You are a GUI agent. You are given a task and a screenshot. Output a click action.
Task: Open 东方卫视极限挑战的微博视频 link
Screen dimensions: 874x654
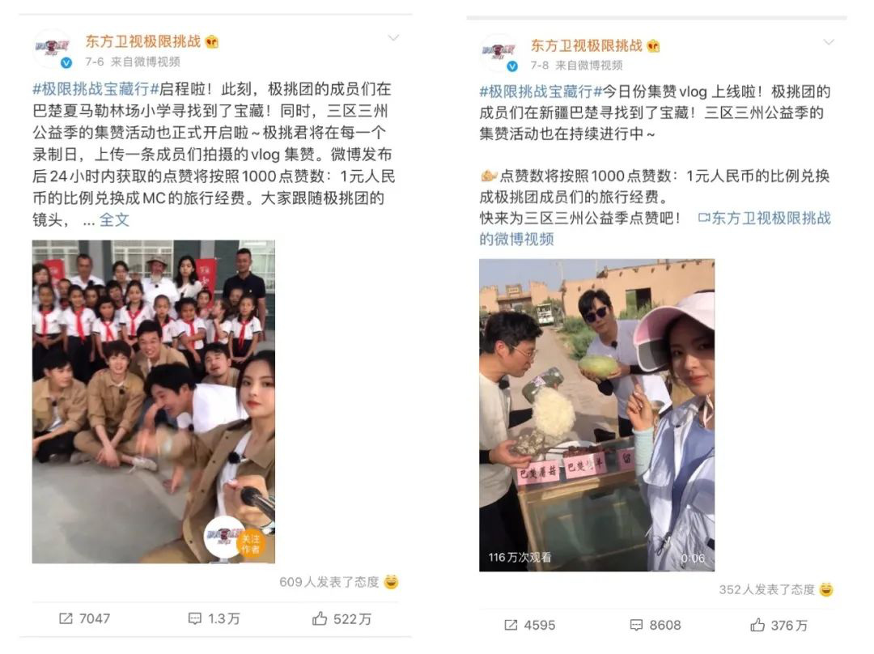[655, 228]
